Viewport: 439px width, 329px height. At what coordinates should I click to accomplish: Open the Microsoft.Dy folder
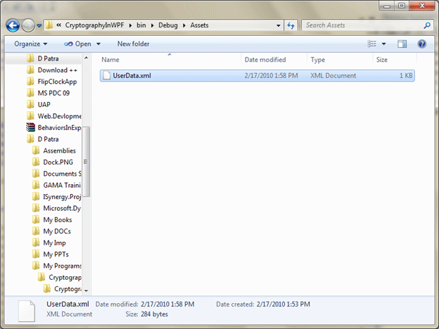[x=62, y=208]
